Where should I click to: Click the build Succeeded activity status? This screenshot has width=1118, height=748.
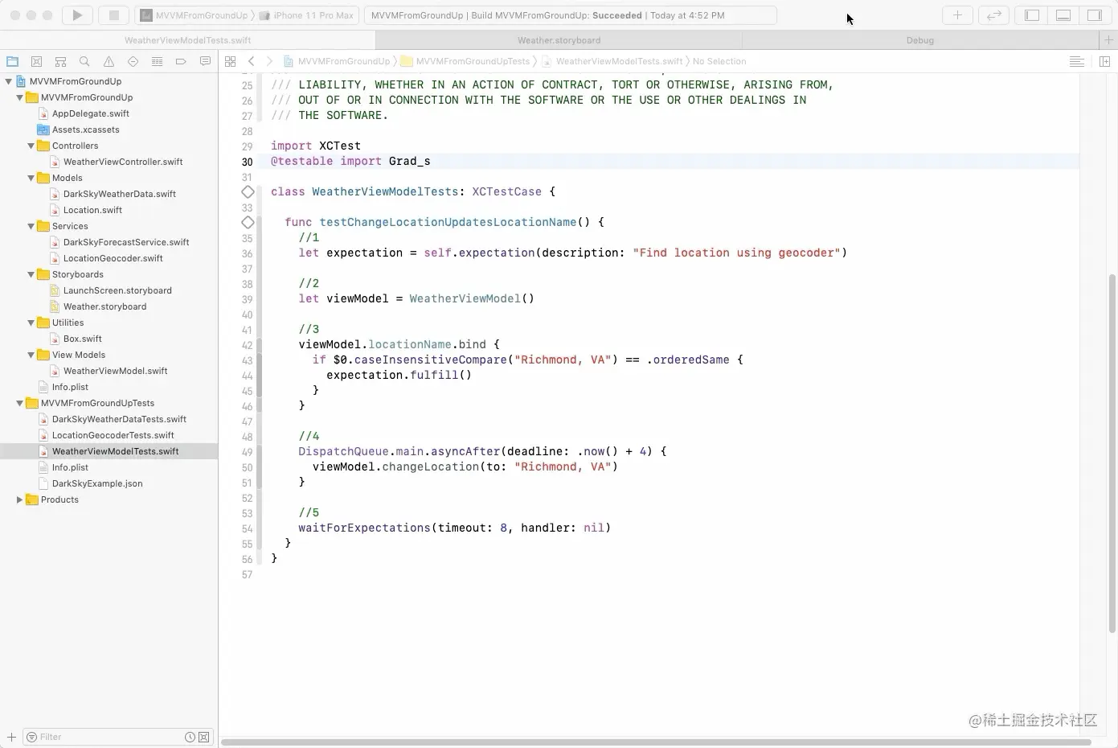(571, 15)
